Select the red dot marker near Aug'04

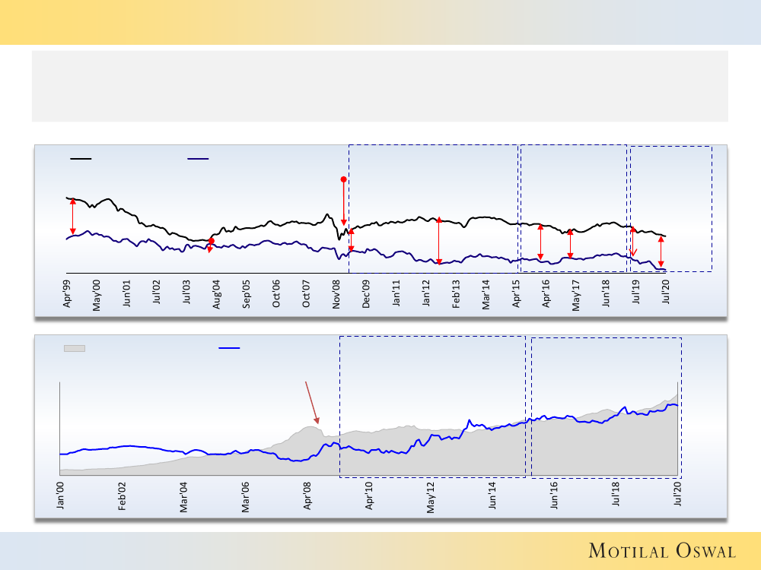click(212, 241)
